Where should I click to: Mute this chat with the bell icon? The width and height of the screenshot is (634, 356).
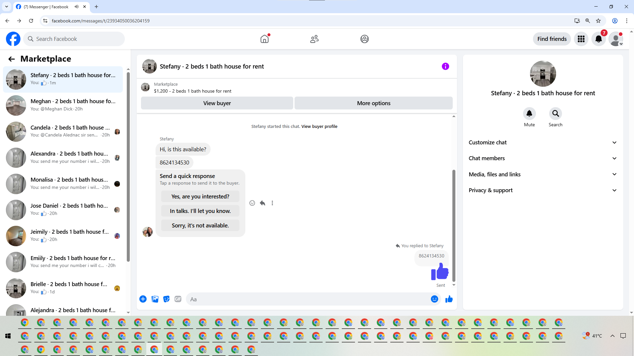[529, 114]
